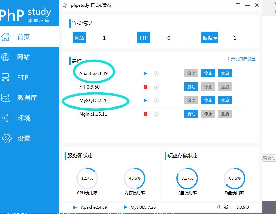Click the speaker announcement icon in title bar
Screen dimensions: 276x214
click(65, 5)
